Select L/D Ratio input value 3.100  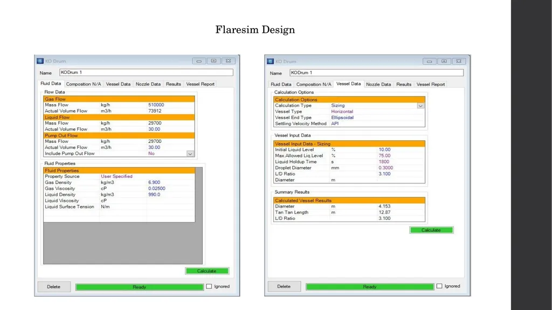(x=384, y=174)
